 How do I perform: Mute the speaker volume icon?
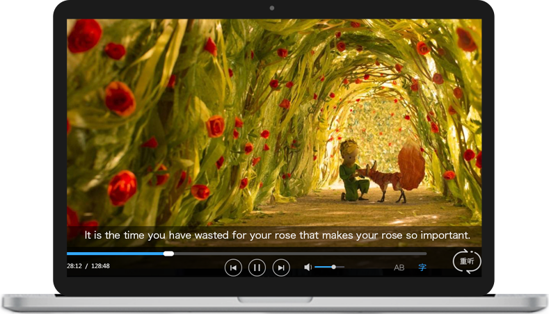(x=308, y=267)
